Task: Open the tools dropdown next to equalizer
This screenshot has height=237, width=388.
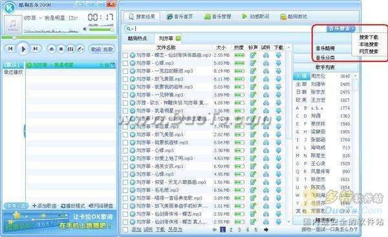Action: (80, 49)
